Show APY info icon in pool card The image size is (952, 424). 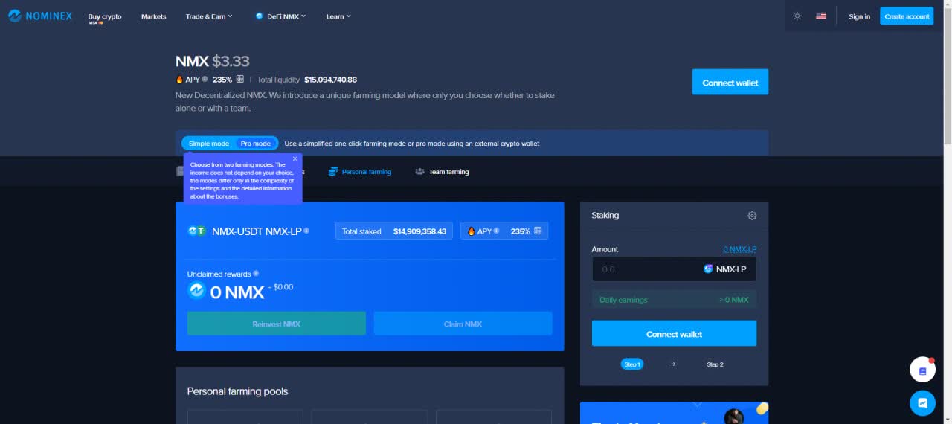tap(497, 231)
